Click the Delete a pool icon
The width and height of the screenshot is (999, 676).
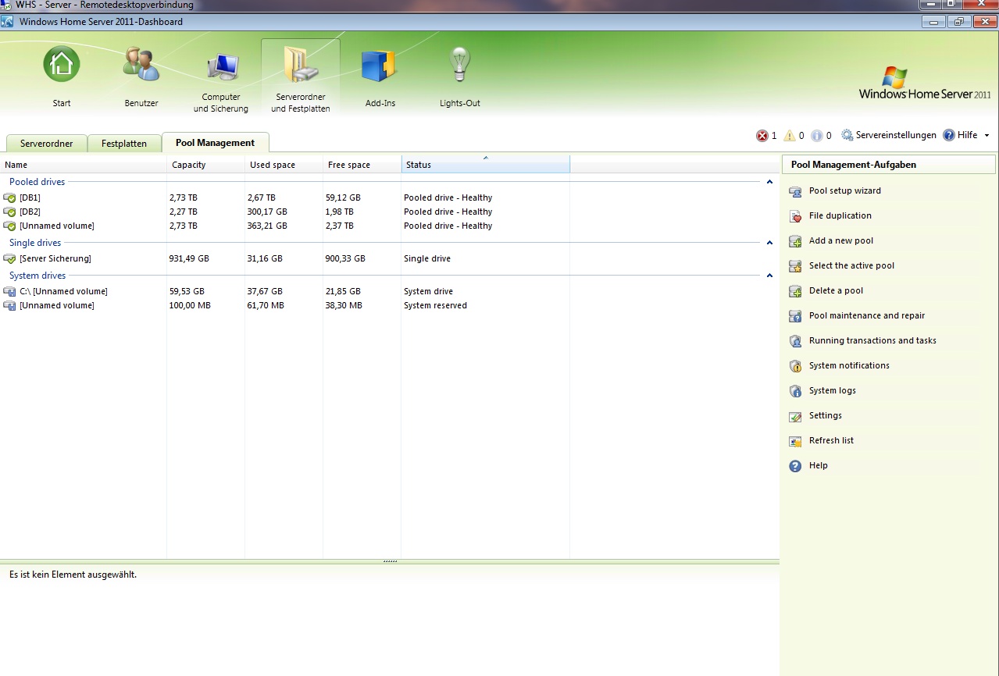795,291
